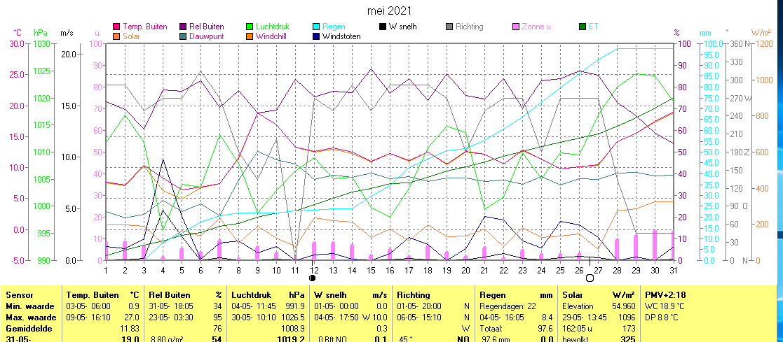Viewport: 783px width, 342px height.
Task: Click the Solar legend color swatch
Action: coord(116,36)
